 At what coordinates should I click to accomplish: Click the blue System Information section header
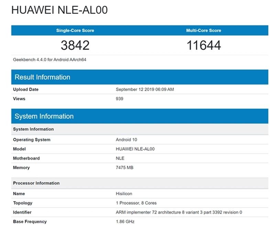44,116
